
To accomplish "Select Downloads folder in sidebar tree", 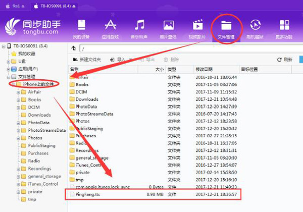I will pyautogui.click(x=39, y=115).
